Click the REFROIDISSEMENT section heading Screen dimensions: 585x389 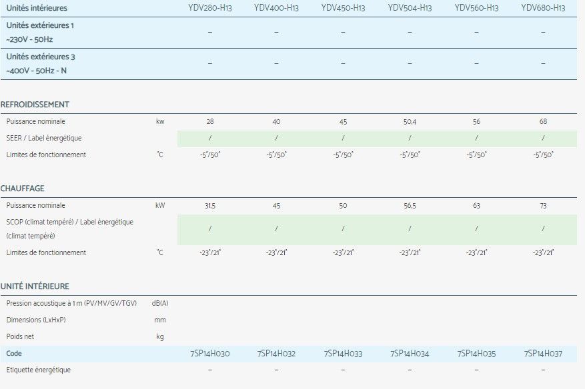35,105
